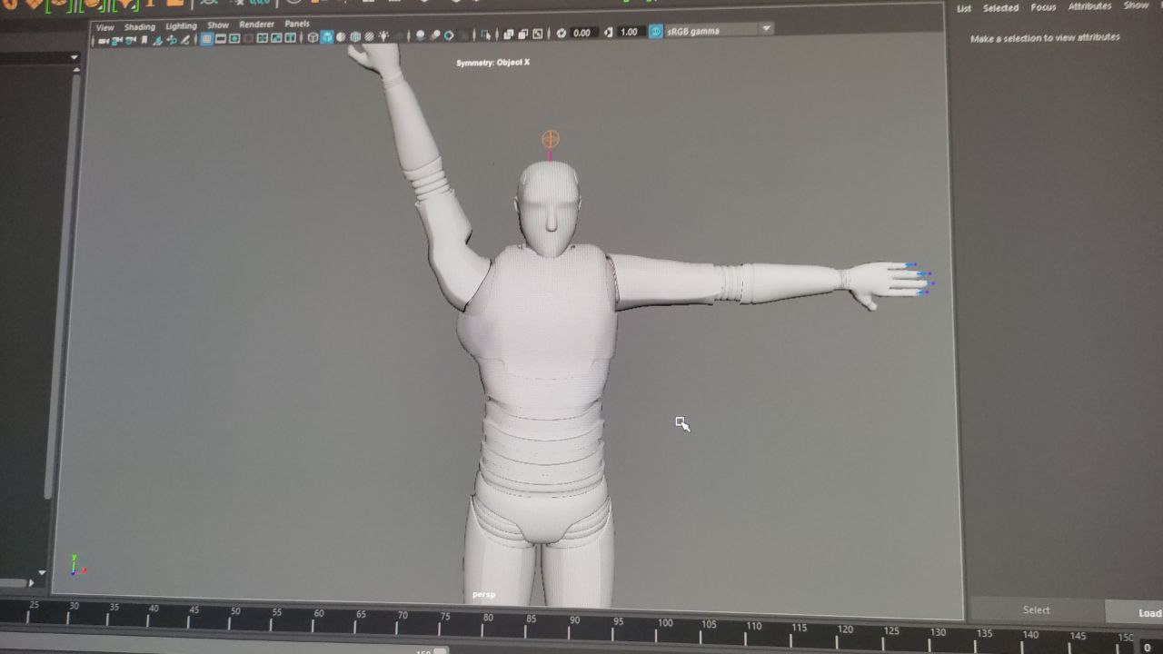Click the Load button in Attribute Editor
Screen dimensions: 1163x654
(x=1136, y=612)
